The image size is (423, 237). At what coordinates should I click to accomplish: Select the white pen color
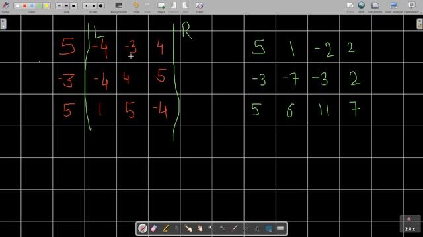[17, 6]
